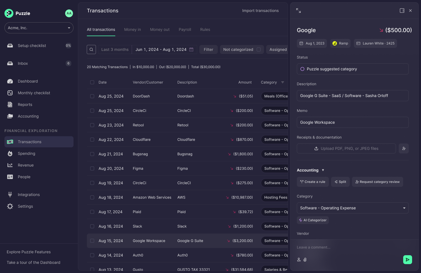
Task: Click Request category review
Action: pos(378,182)
